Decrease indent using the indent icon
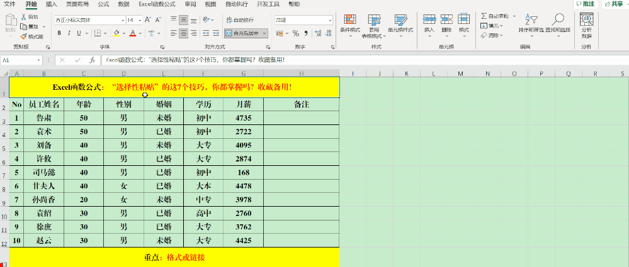 (206, 33)
